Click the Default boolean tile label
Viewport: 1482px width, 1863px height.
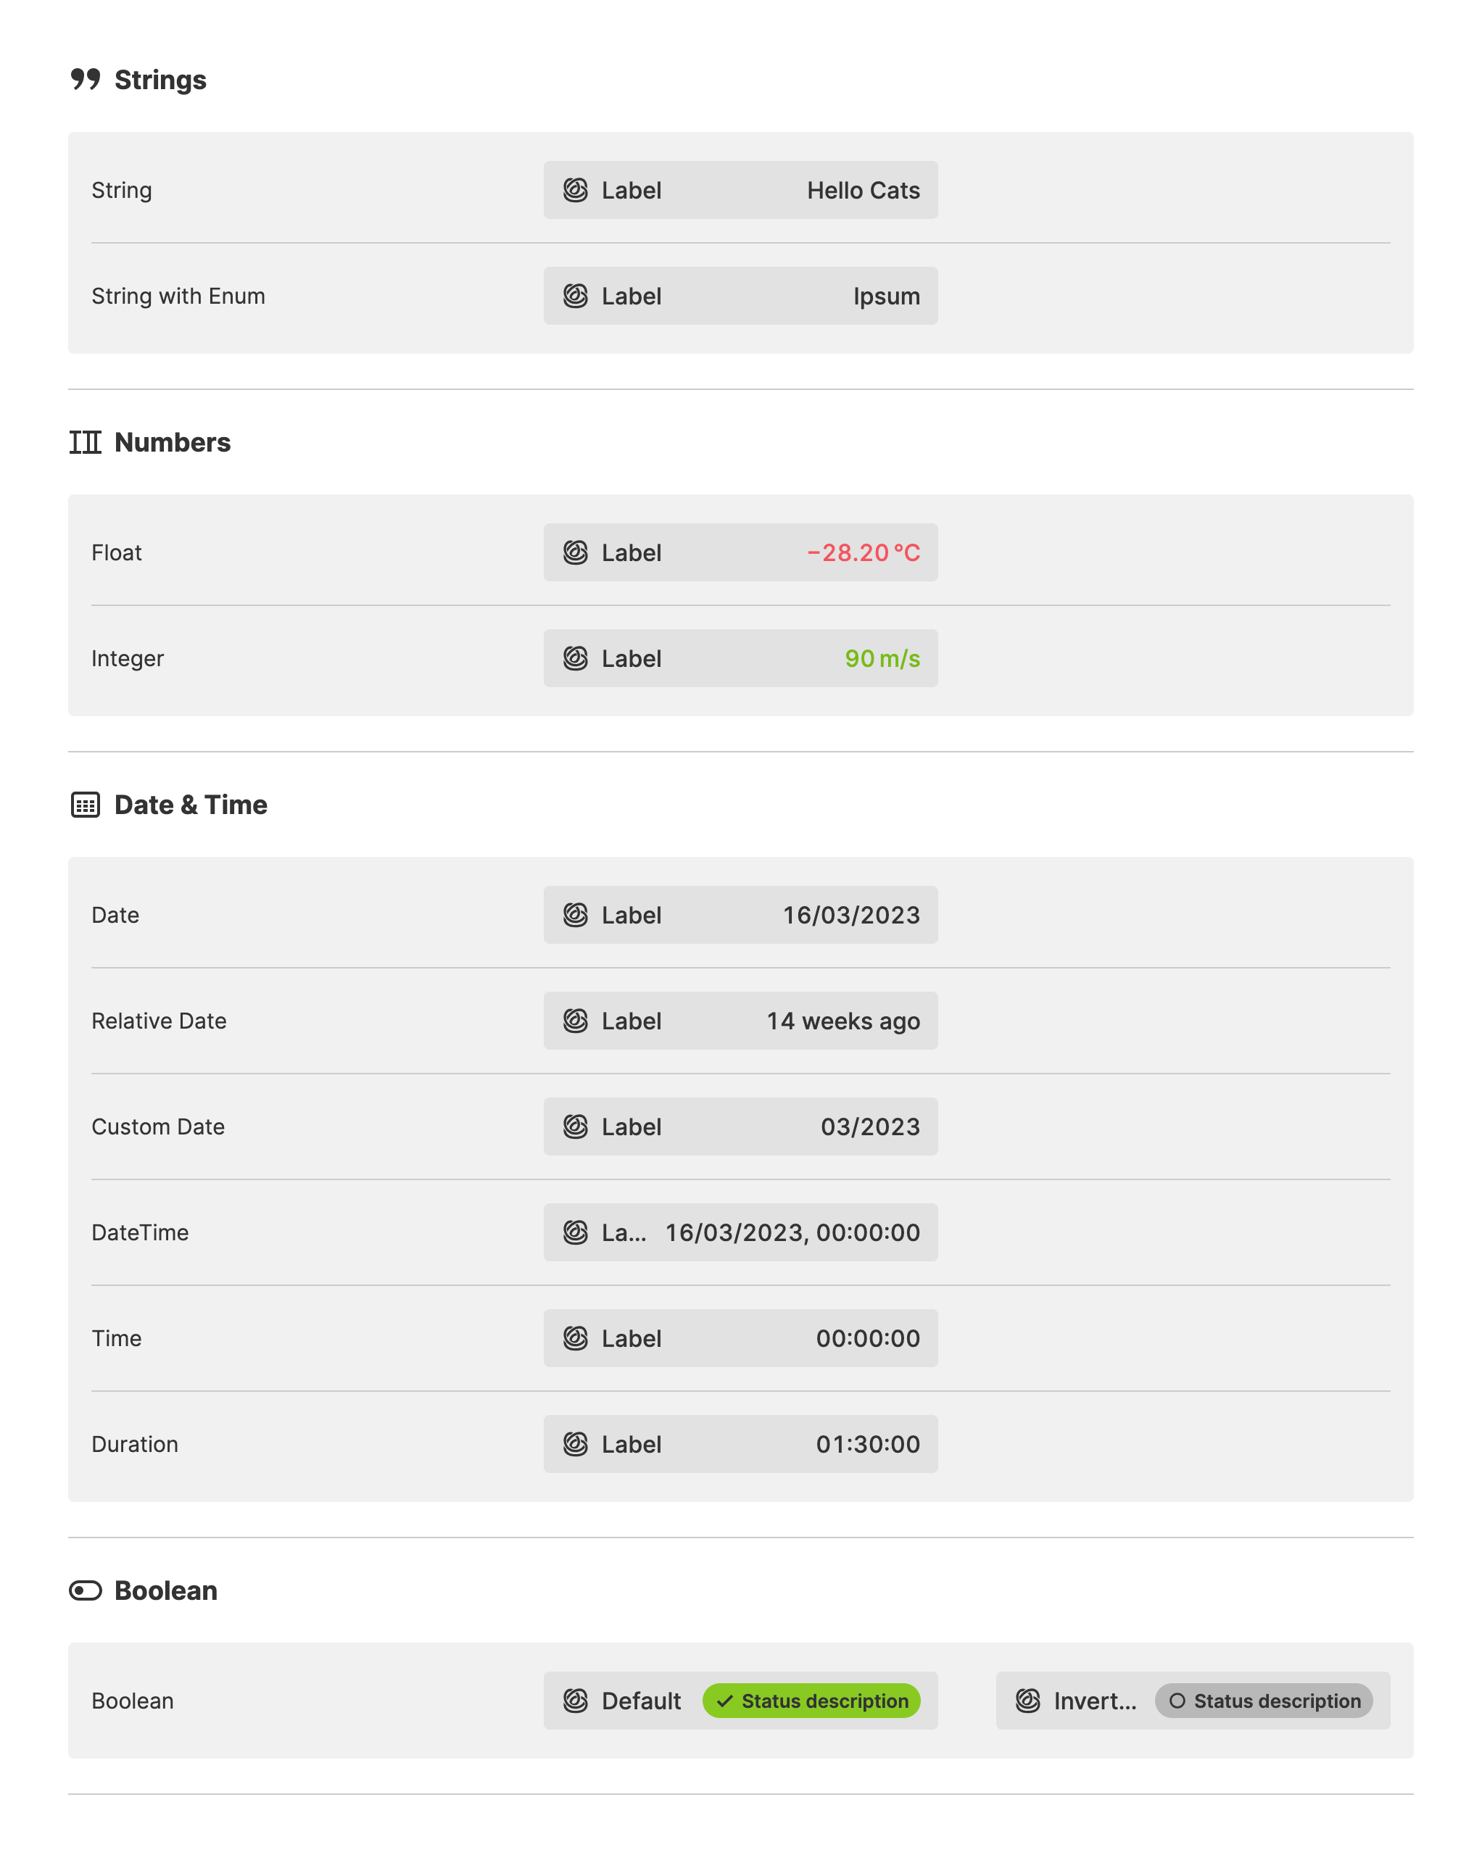tap(641, 1701)
